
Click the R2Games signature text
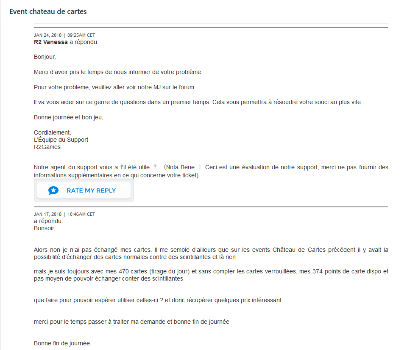(47, 147)
